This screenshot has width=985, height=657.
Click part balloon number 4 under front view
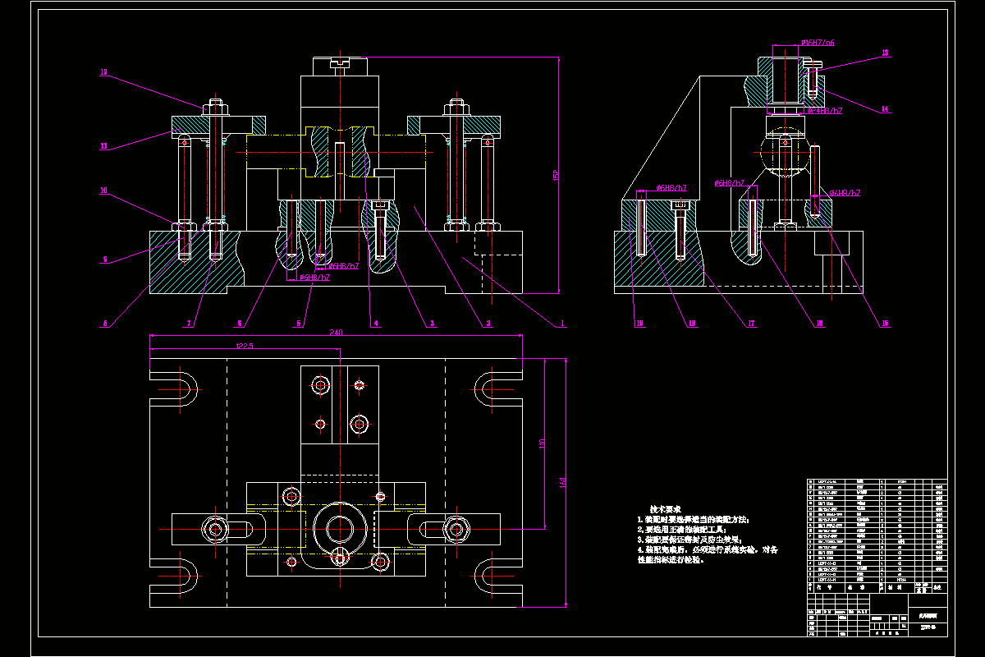point(377,324)
